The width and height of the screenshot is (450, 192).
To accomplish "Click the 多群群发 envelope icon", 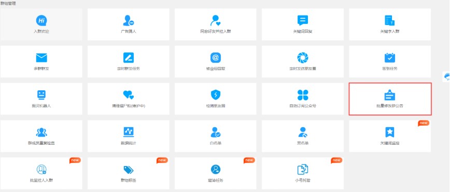I will (x=41, y=58).
